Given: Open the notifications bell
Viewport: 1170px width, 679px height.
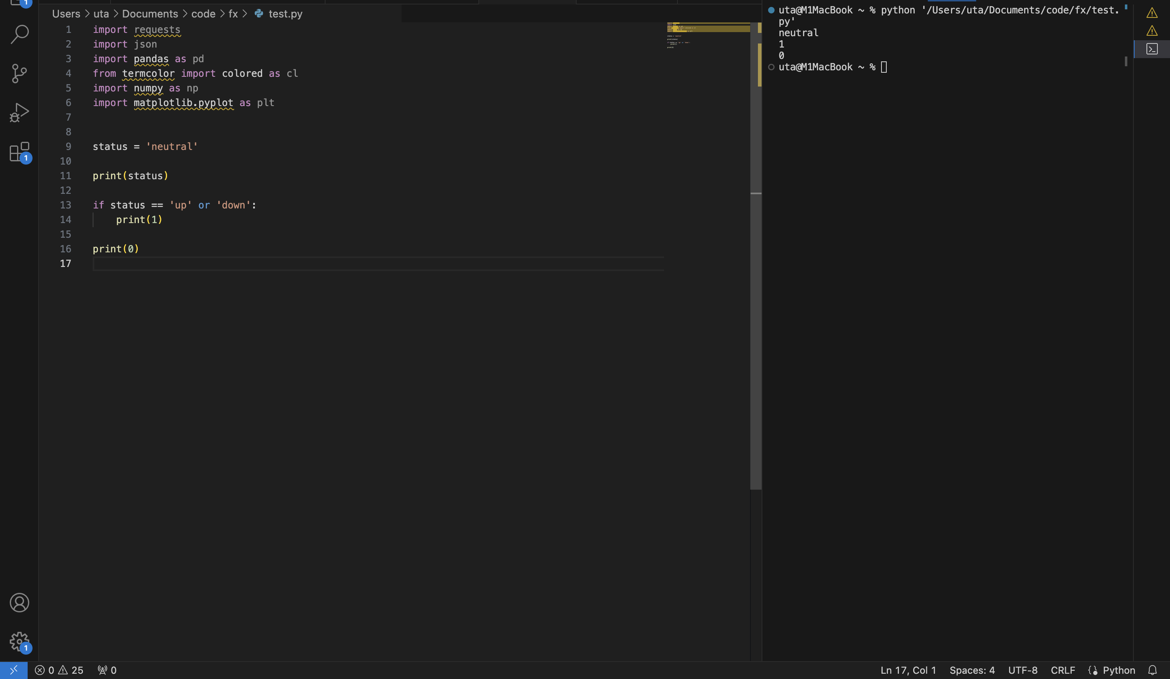Looking at the screenshot, I should click(x=1153, y=670).
